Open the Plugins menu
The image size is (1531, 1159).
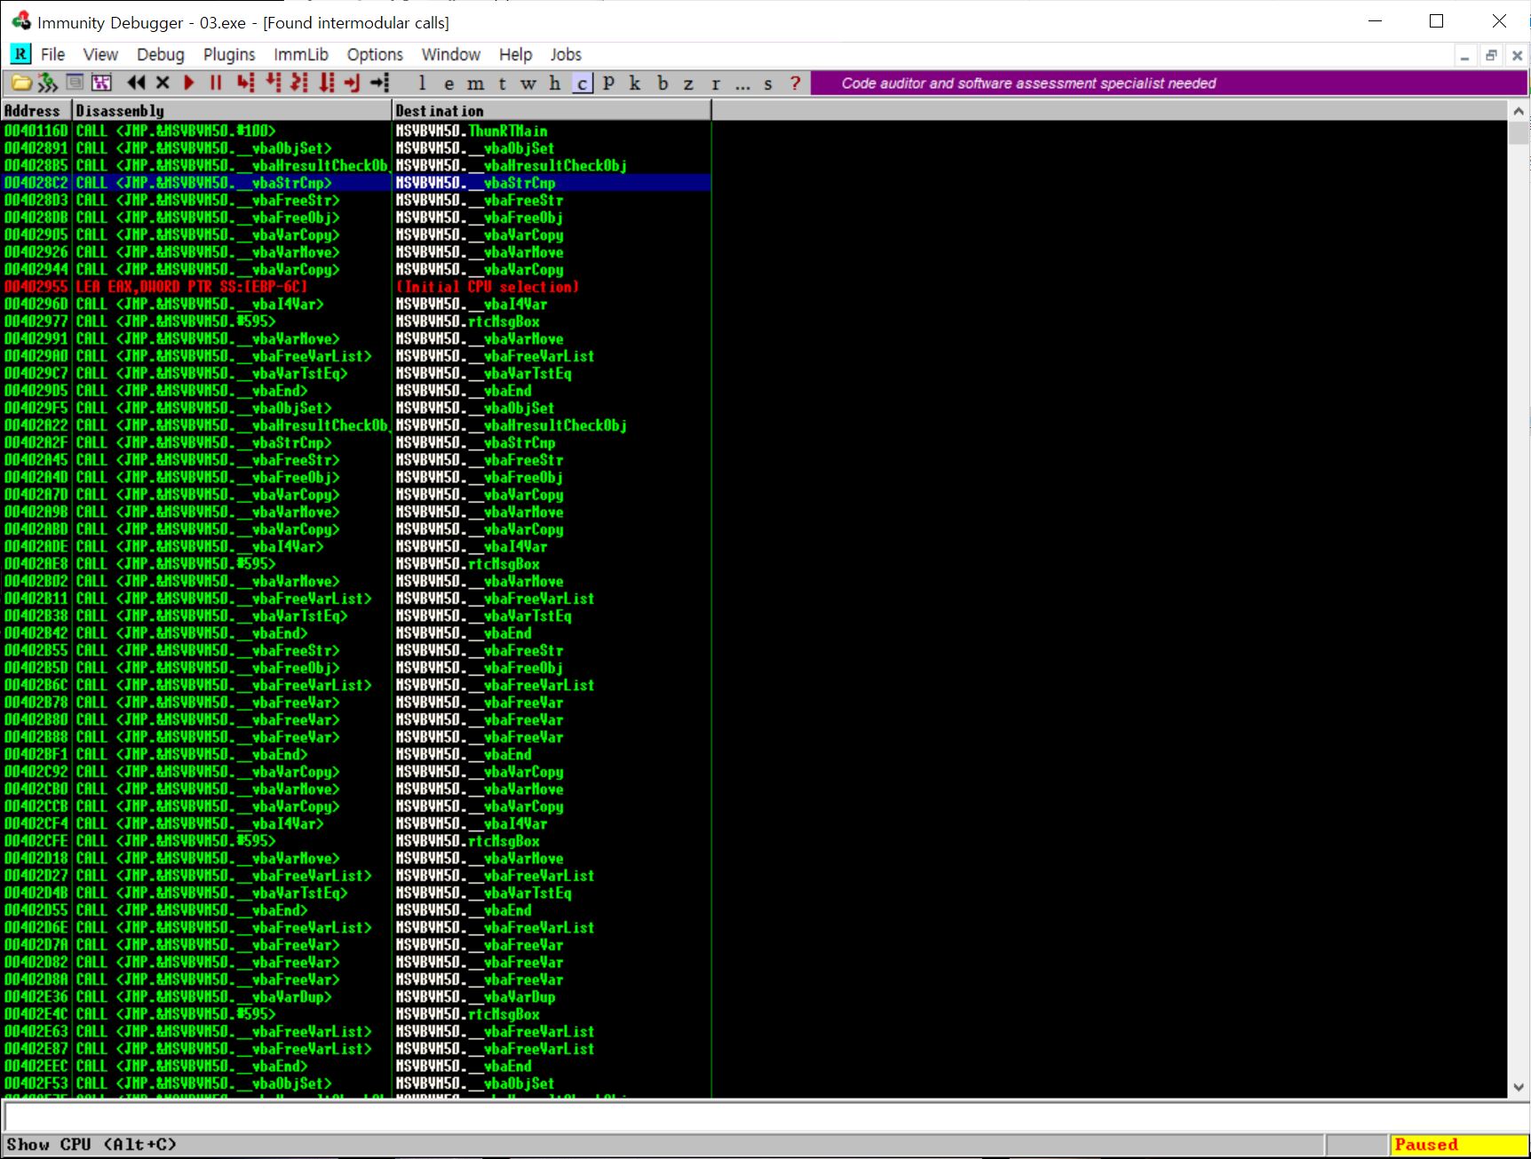pos(229,54)
